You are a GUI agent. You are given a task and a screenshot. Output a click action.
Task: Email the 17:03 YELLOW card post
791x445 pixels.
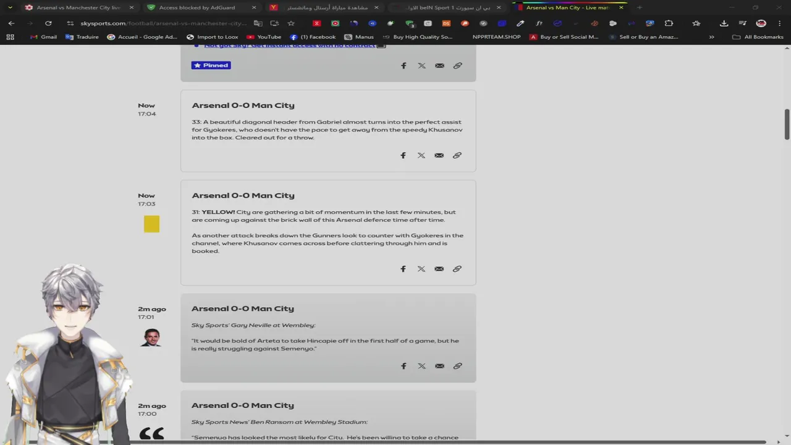point(439,269)
